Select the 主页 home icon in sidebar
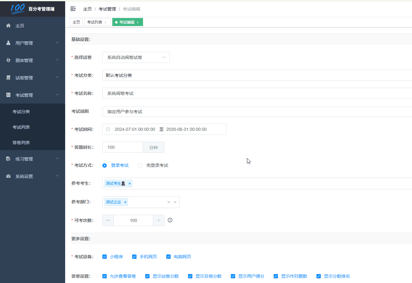 (8, 25)
